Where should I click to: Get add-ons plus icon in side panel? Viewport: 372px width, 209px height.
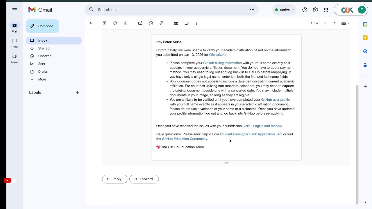pos(365,87)
